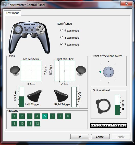Click the Run'N' Drive label

(64, 24)
